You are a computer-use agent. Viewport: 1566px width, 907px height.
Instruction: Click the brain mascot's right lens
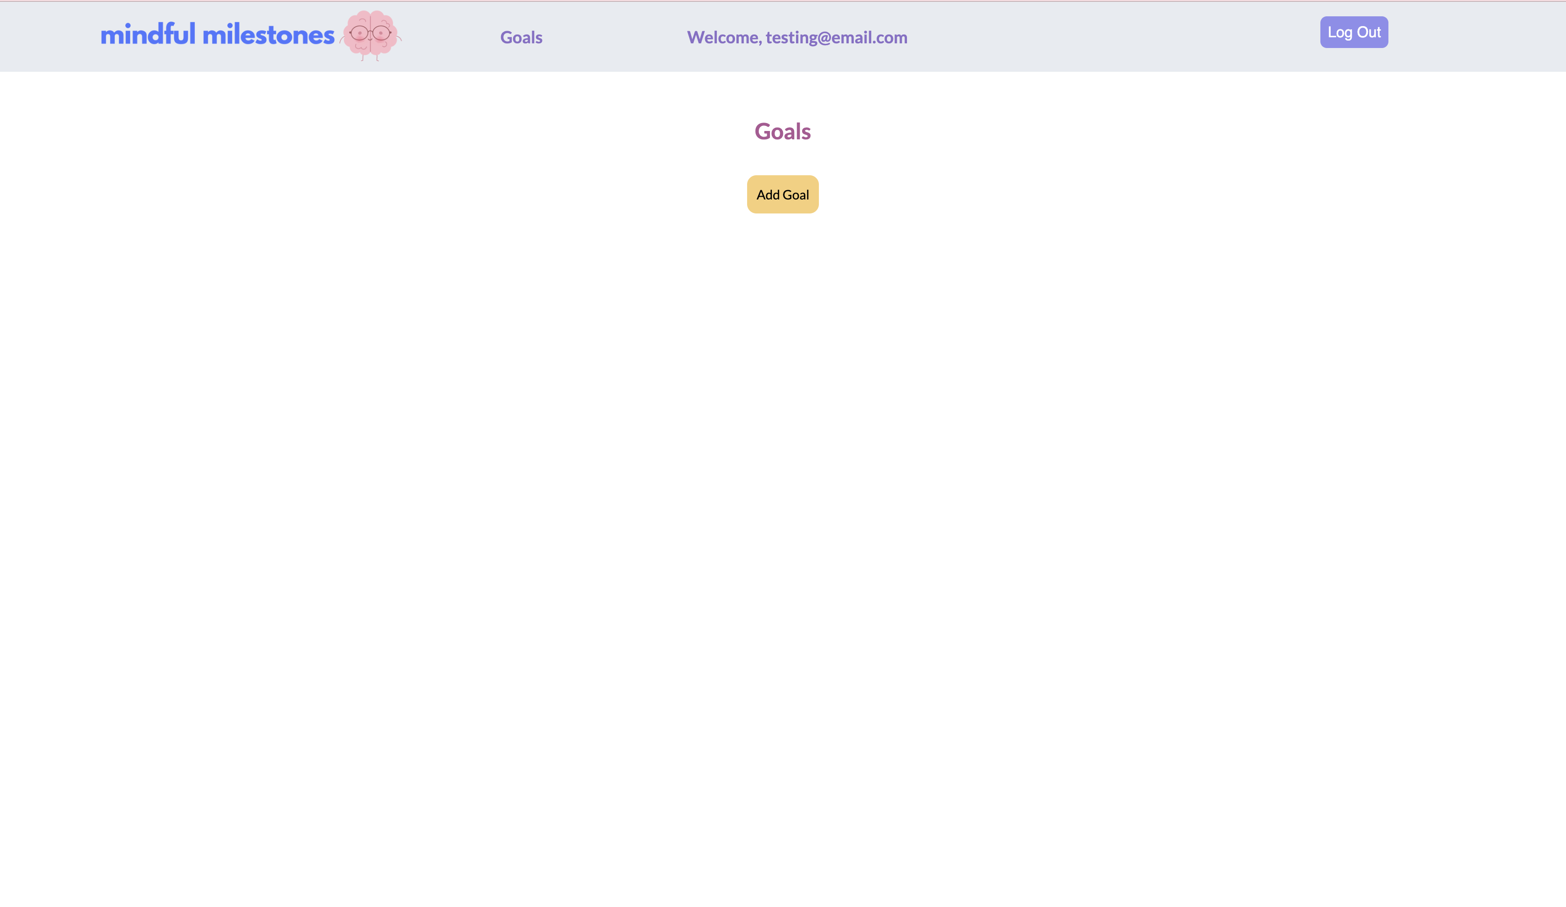pos(382,33)
